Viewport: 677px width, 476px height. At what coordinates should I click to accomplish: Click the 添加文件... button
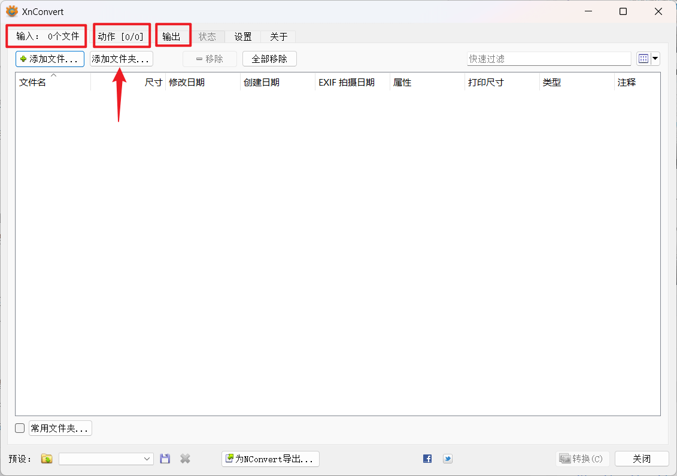point(50,59)
